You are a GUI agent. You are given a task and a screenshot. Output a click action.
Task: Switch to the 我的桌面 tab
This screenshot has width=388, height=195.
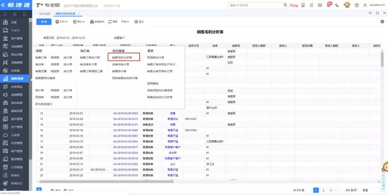pos(45,13)
